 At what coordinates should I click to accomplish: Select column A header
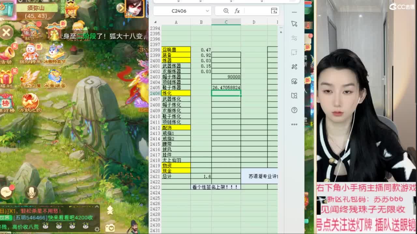tap(176, 22)
